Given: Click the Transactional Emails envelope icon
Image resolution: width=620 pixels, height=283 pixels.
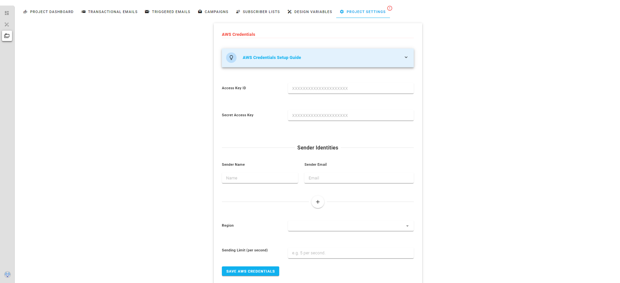Looking at the screenshot, I should tap(83, 12).
